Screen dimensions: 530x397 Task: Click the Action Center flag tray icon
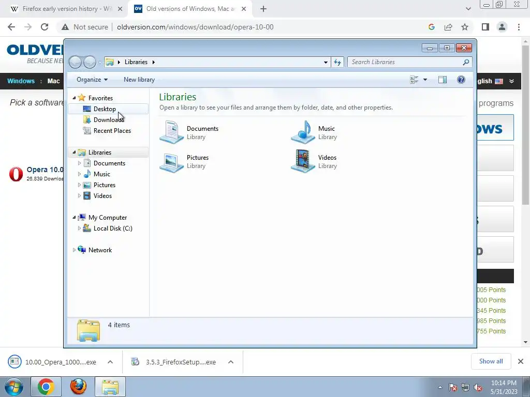pos(452,387)
